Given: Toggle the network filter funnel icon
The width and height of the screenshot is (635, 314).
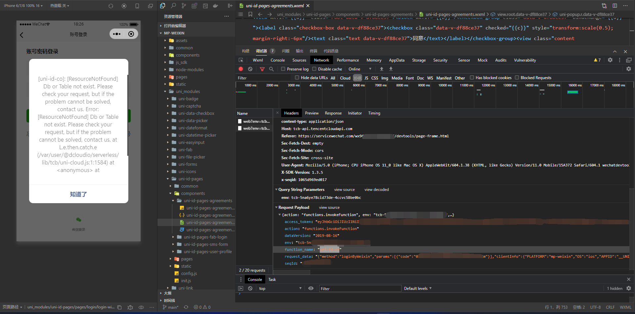Looking at the screenshot, I should point(262,69).
